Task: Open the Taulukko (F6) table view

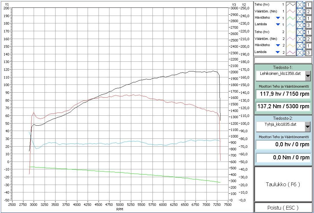Action: tap(283, 184)
